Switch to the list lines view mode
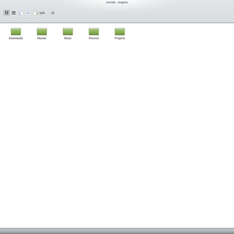 13,13
